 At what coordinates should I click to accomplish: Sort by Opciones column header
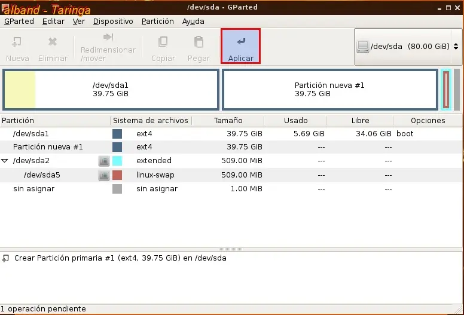(428, 120)
